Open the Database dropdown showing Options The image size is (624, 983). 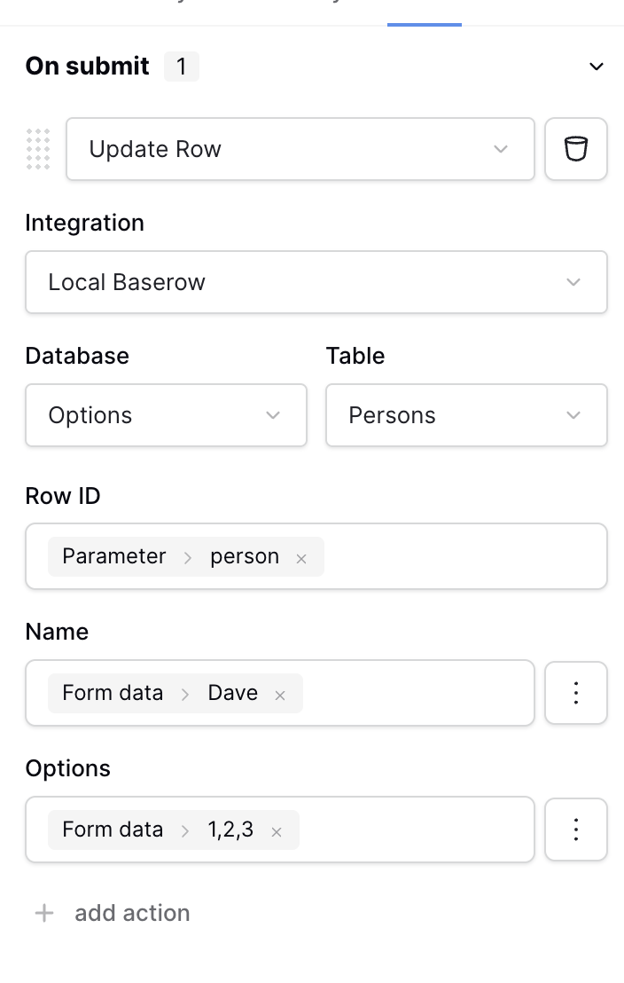(166, 415)
